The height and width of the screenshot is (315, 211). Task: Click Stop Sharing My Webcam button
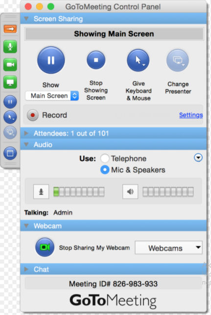click(45, 247)
